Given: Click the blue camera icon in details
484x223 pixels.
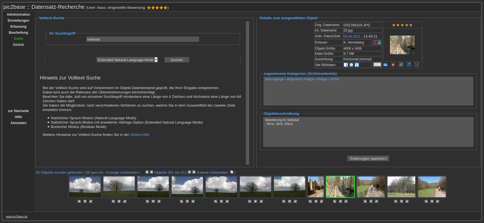Looking at the screenshot, I should 385,65.
